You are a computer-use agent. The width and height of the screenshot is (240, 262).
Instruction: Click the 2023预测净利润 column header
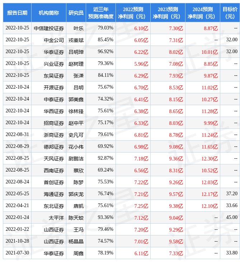[168, 13]
